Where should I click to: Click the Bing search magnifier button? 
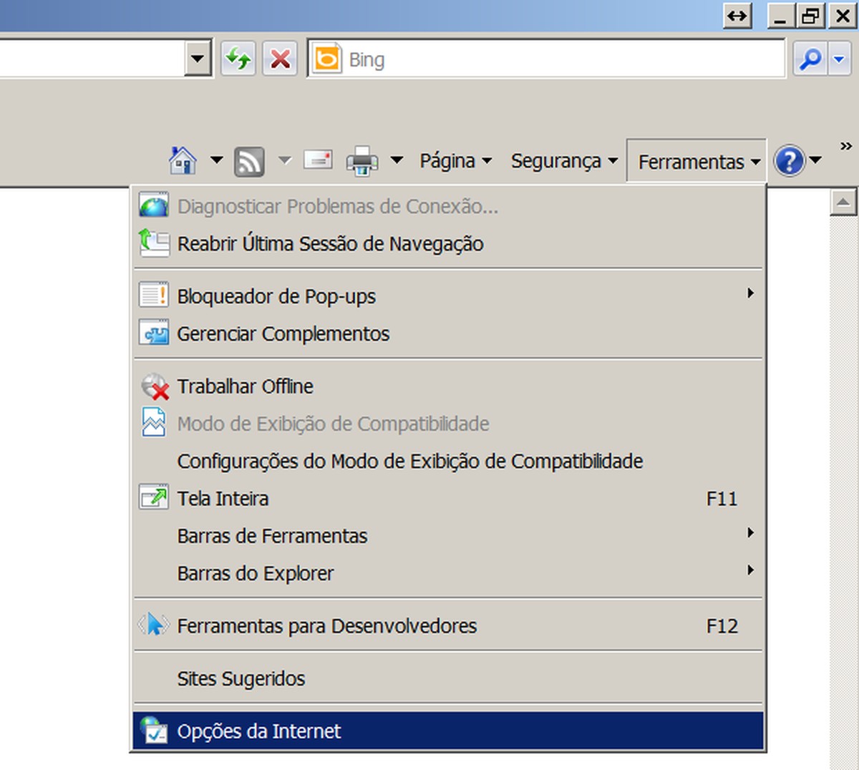[x=811, y=59]
